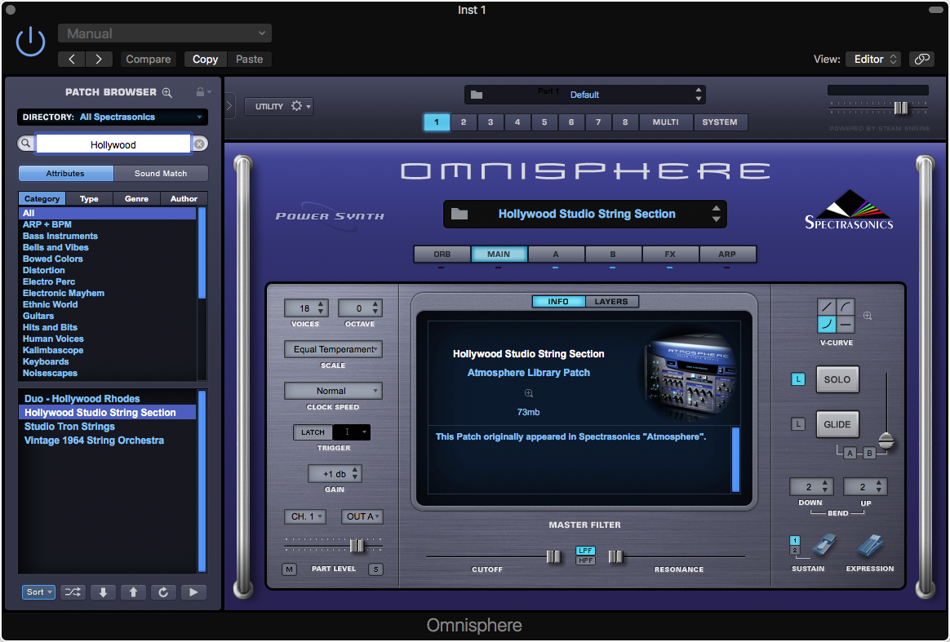
Task: Switch to FX tab
Action: [669, 254]
